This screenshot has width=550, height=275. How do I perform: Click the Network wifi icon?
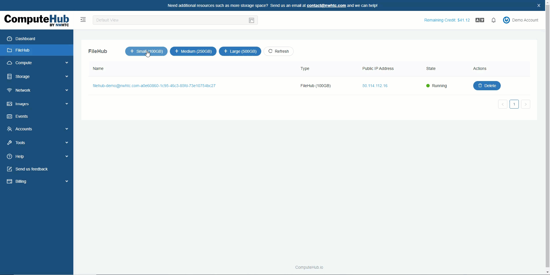(x=9, y=90)
